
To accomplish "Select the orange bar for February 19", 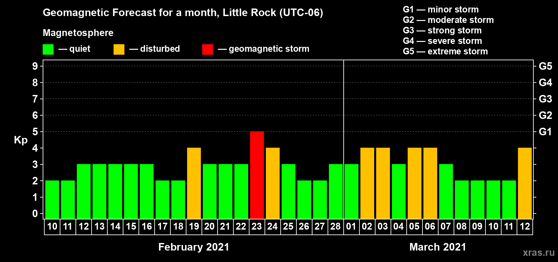I will (194, 183).
